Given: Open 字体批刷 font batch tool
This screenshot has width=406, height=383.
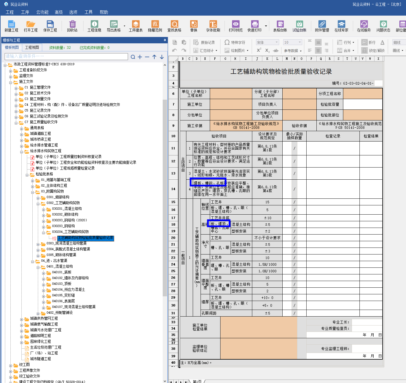Looking at the screenshot, I should [x=213, y=26].
